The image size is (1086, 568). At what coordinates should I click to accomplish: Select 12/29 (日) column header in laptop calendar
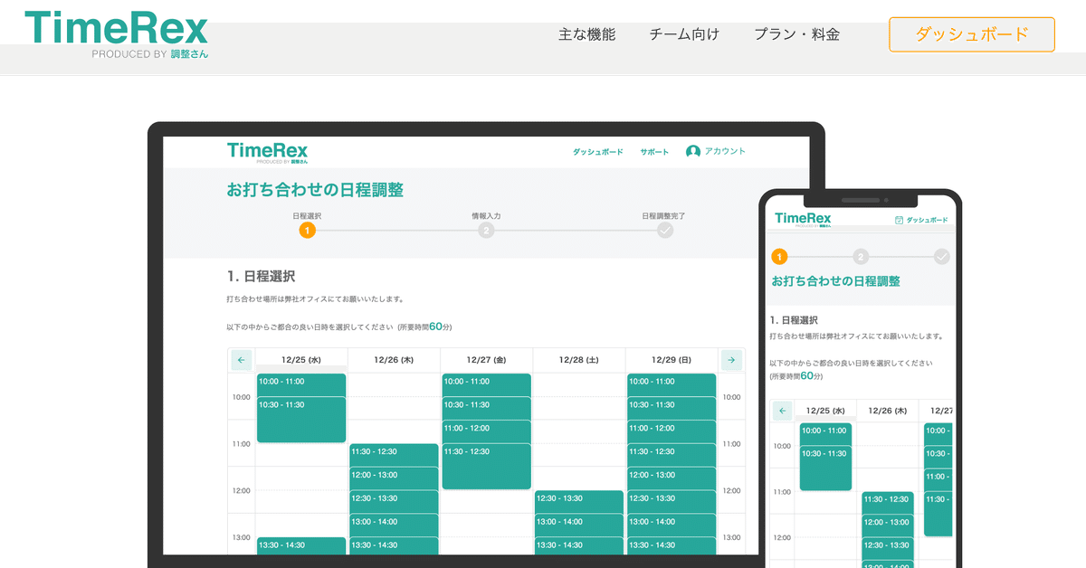672,360
